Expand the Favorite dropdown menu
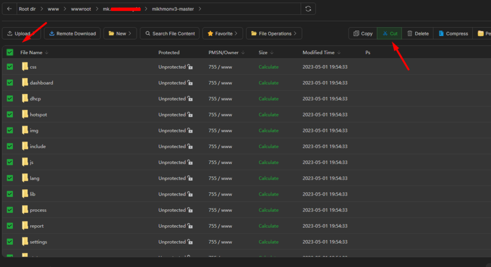Image resolution: width=491 pixels, height=267 pixels. tap(222, 34)
